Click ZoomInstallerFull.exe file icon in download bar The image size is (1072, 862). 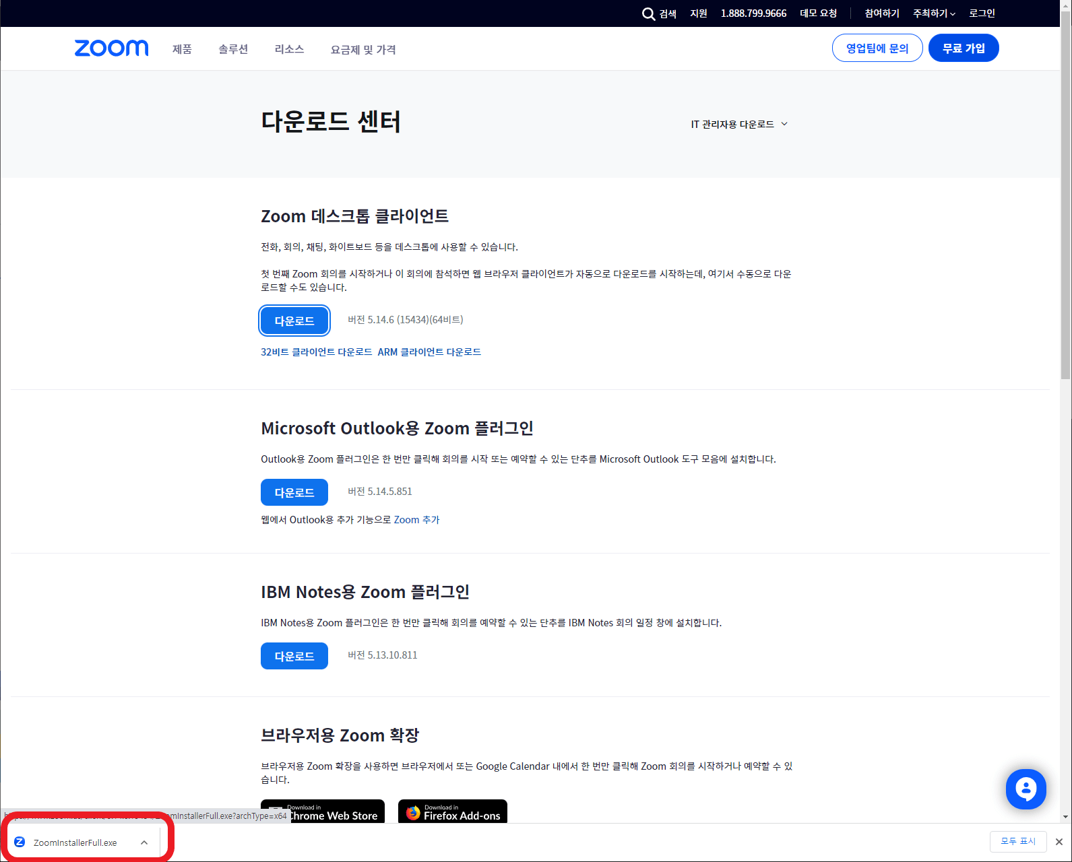pos(20,842)
